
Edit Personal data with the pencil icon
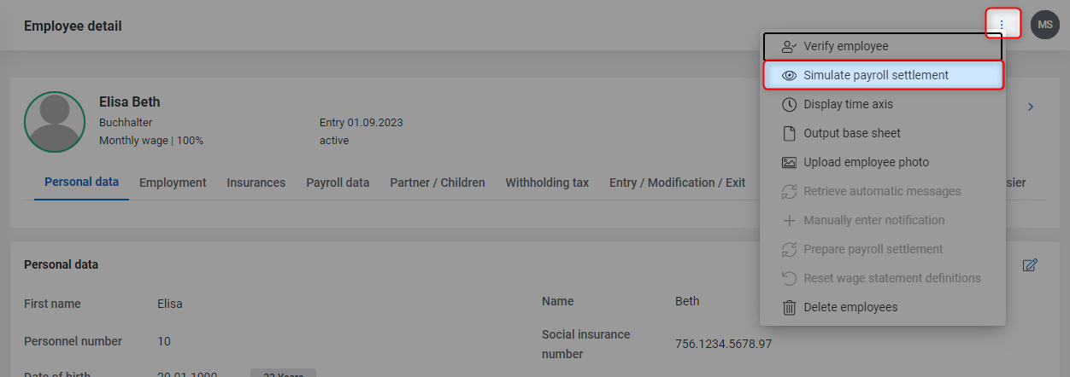1030,265
